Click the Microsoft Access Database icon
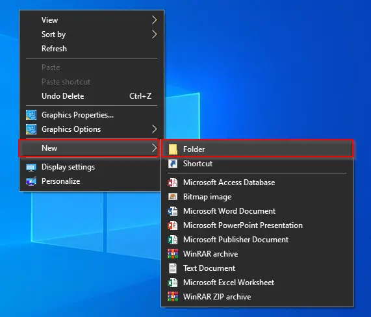371x317 pixels. (173, 183)
